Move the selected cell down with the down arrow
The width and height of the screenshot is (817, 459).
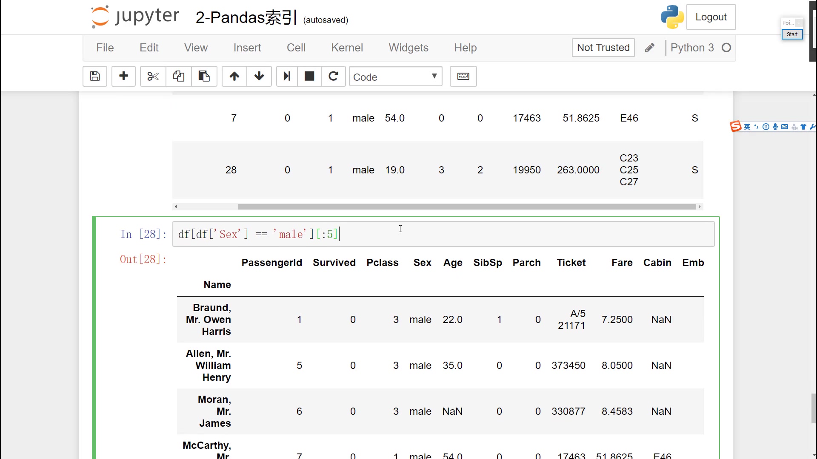pyautogui.click(x=259, y=76)
